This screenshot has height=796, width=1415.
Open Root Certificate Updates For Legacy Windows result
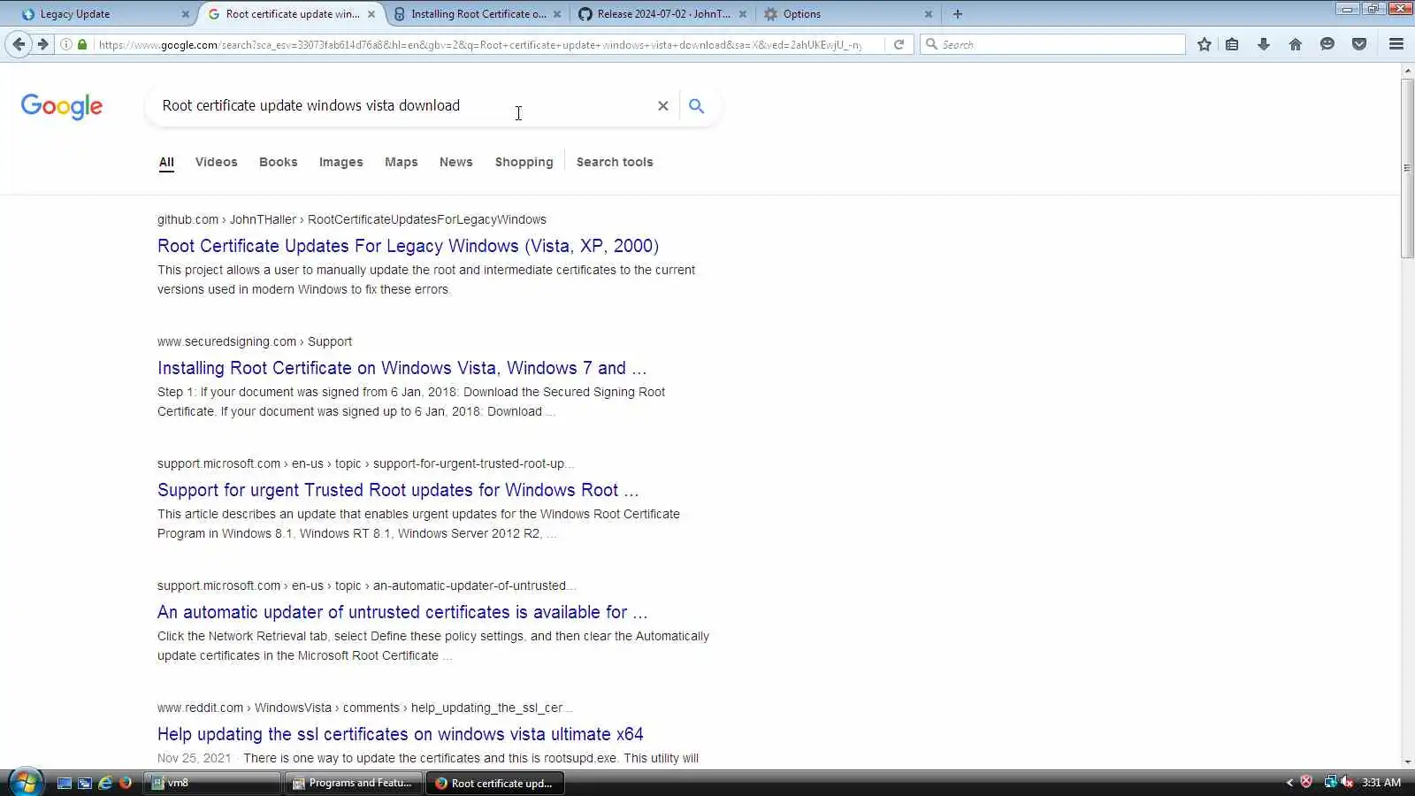[x=408, y=246]
